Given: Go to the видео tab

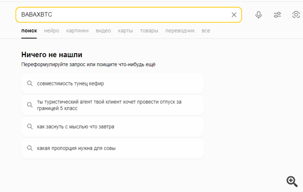Looking at the screenshot, I should (x=103, y=31).
